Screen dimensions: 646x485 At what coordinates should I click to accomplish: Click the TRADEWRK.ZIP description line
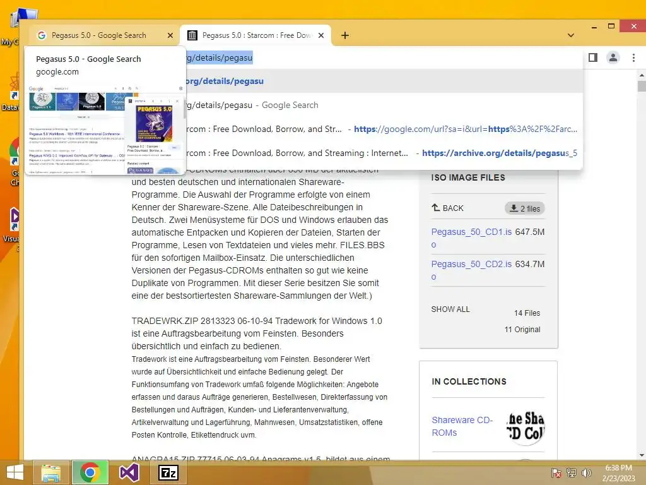pyautogui.click(x=257, y=321)
